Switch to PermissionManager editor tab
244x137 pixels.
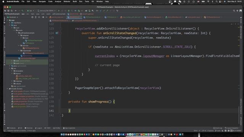pyautogui.click(x=154, y=17)
